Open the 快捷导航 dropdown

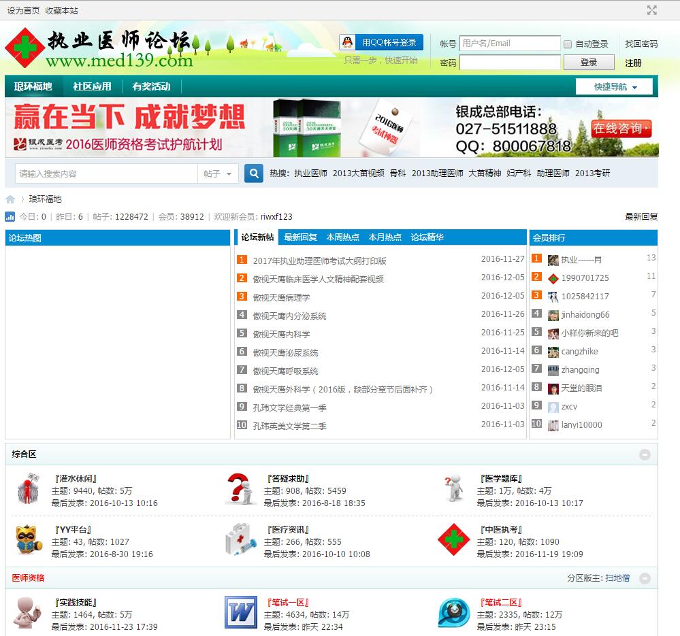tap(614, 86)
